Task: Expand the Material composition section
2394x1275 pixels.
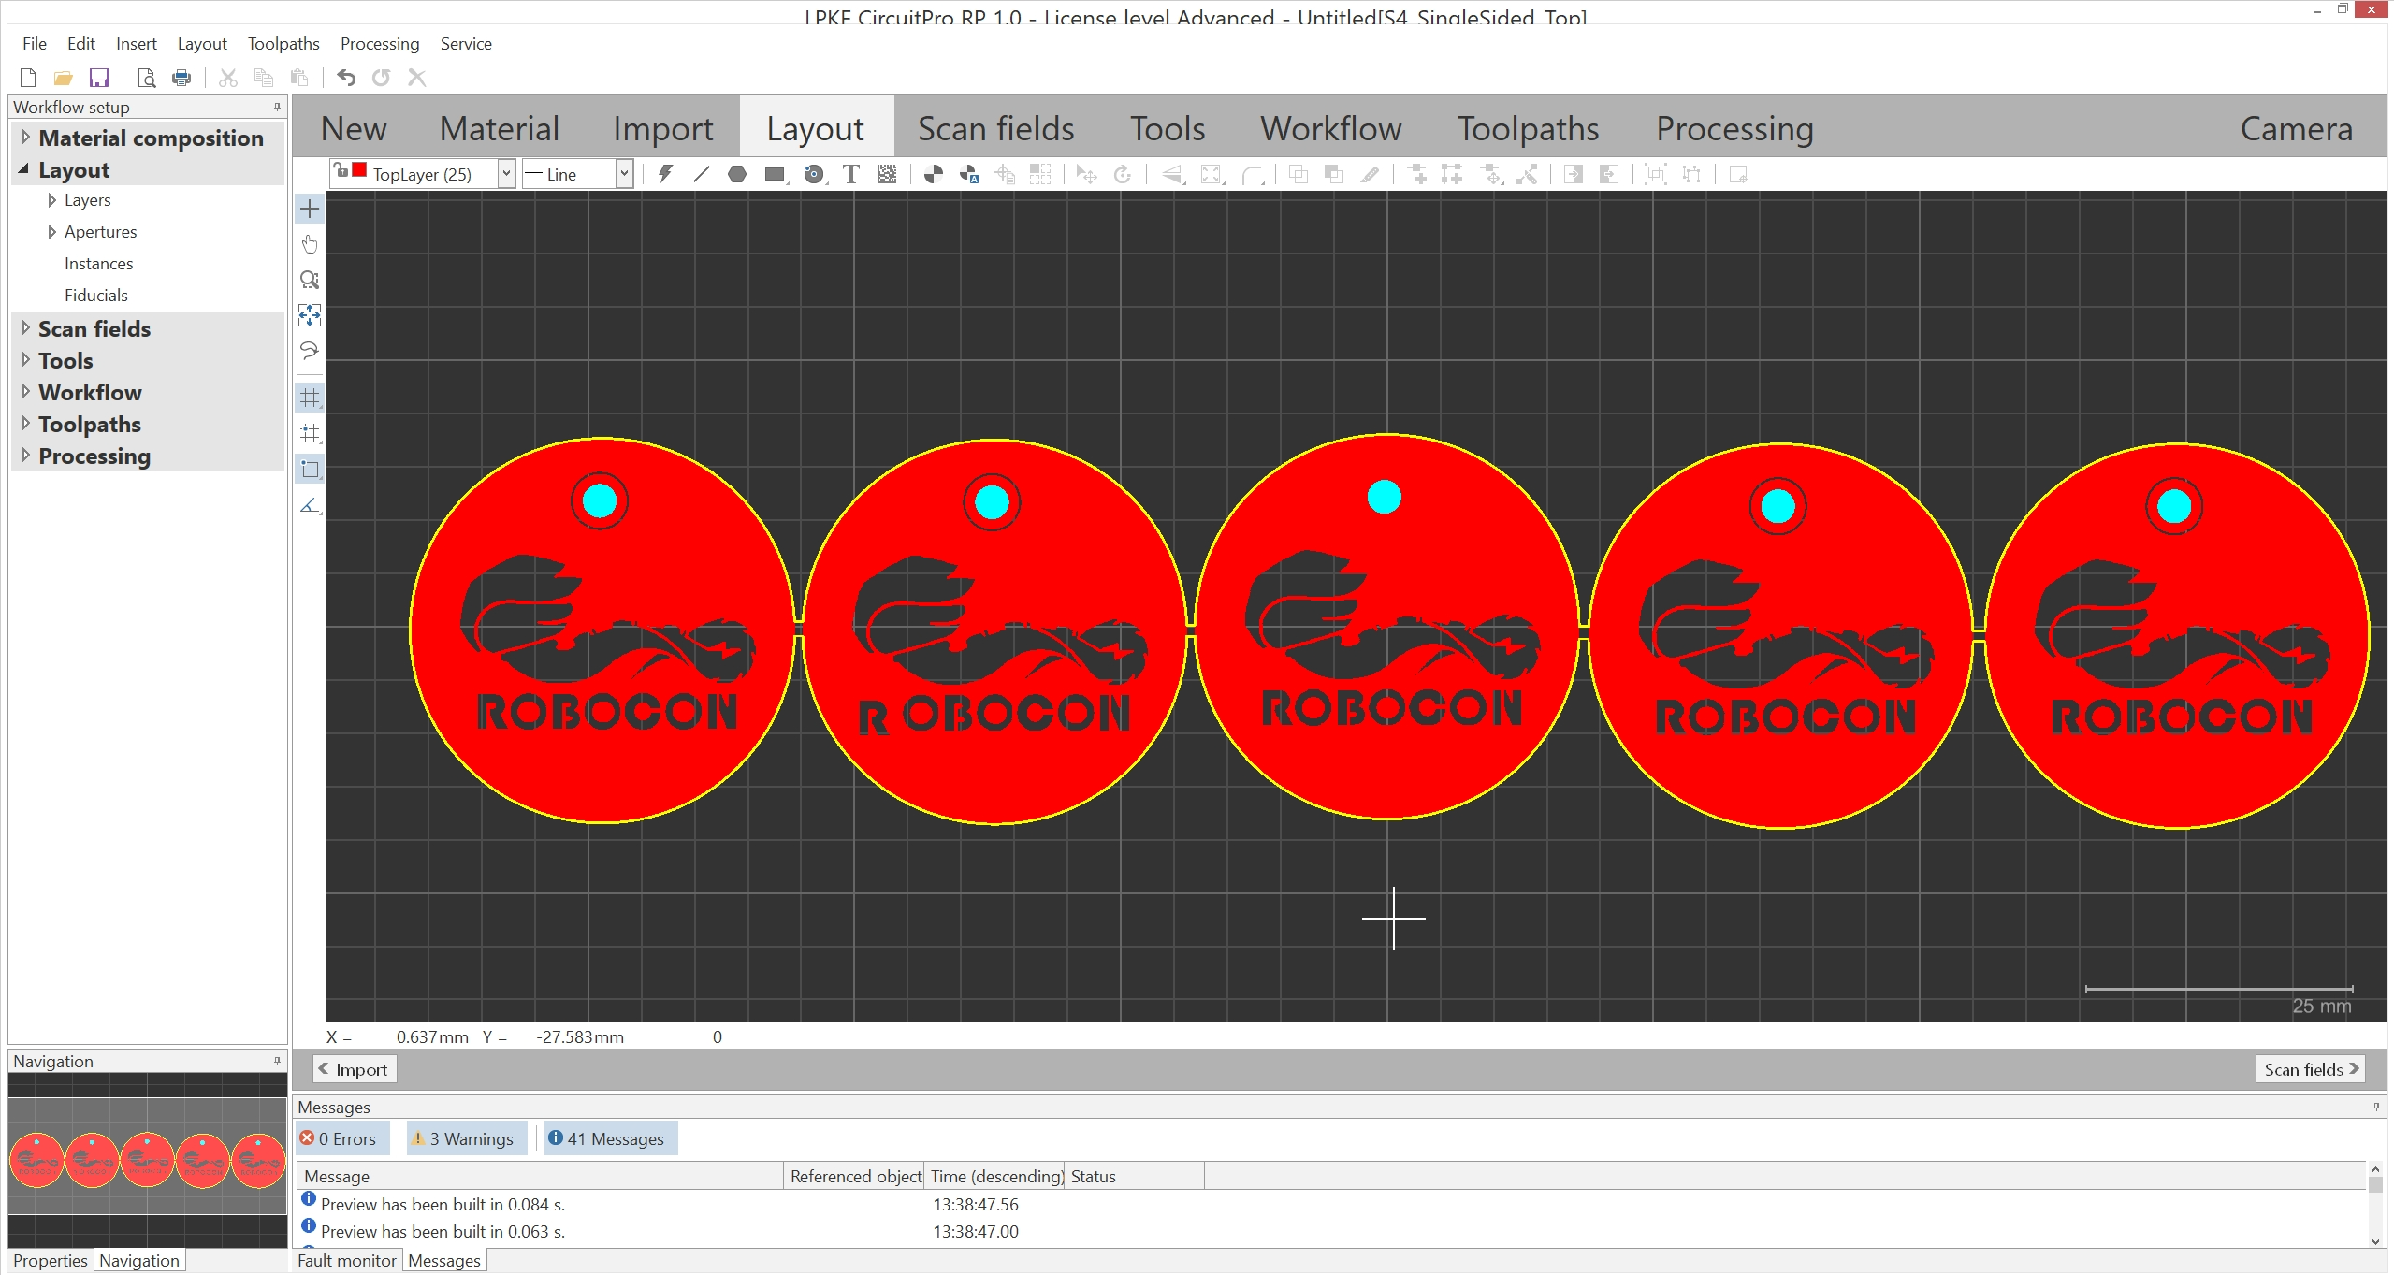Action: point(26,138)
